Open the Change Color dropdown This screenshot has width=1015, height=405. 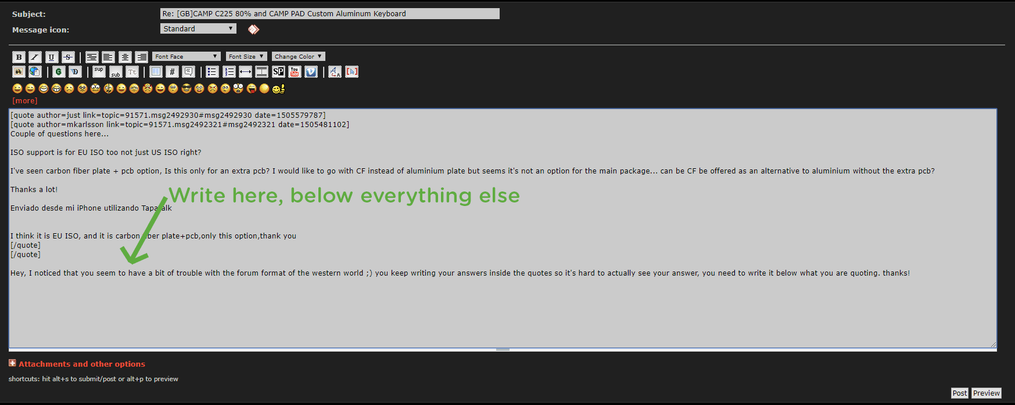[x=298, y=56]
